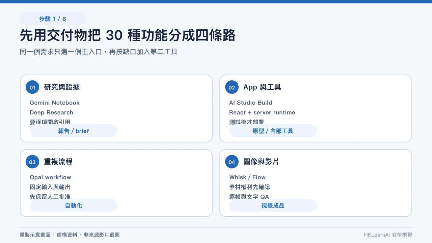Click the React + server runtime line
The width and height of the screenshot is (432, 243).
coord(262,112)
